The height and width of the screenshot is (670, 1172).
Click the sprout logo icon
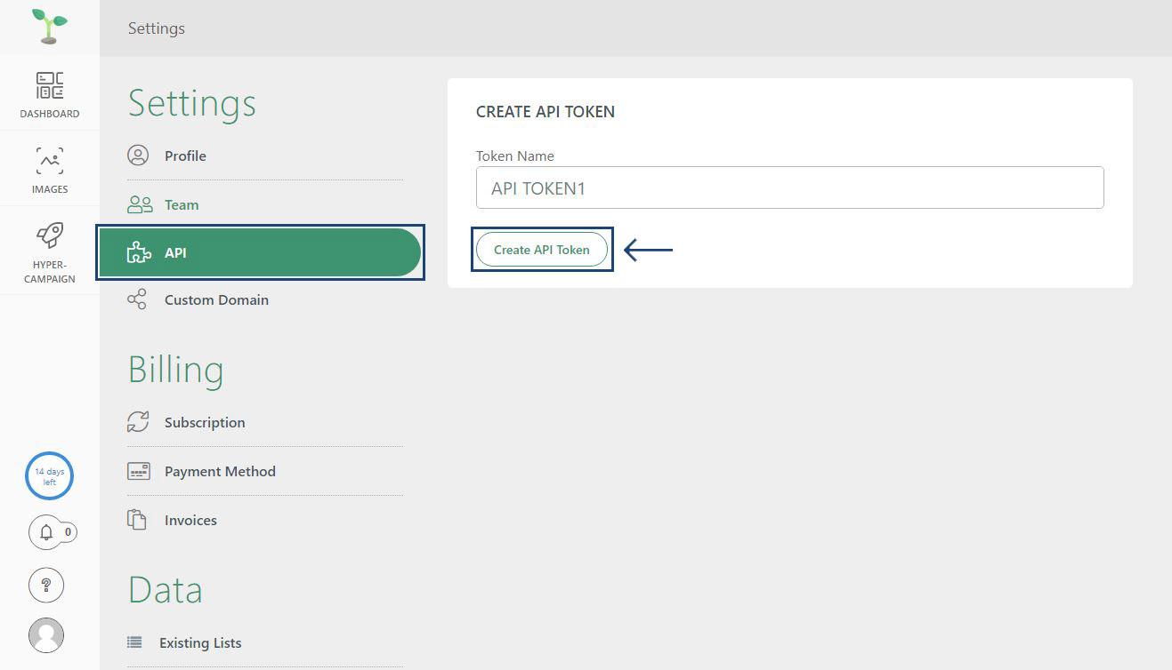coord(49,27)
